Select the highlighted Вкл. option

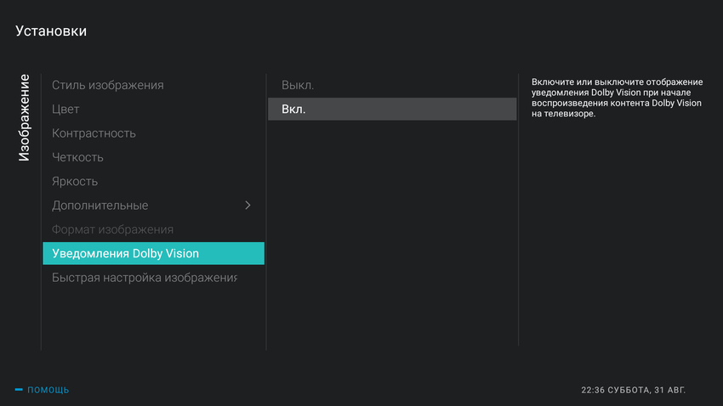391,109
